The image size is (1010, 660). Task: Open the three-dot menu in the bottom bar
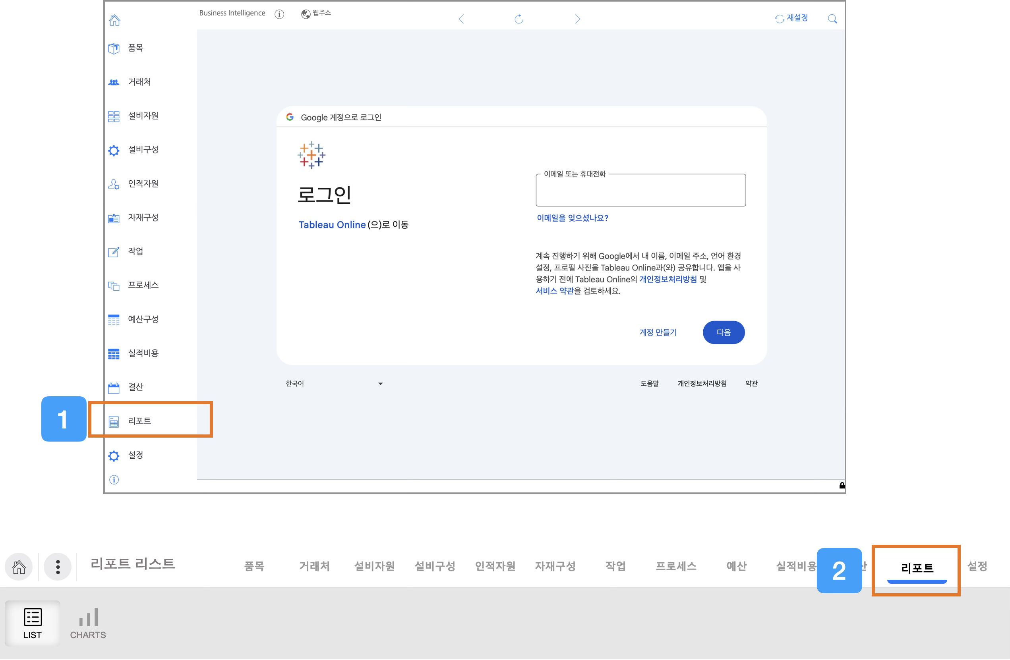tap(58, 567)
